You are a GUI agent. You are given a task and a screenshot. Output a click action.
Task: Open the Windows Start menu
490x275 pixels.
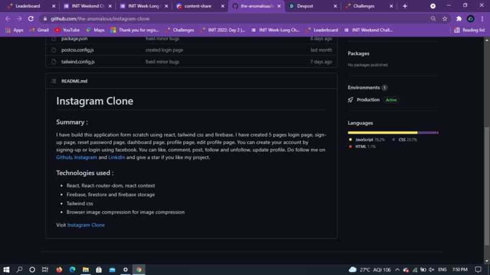pos(6,270)
